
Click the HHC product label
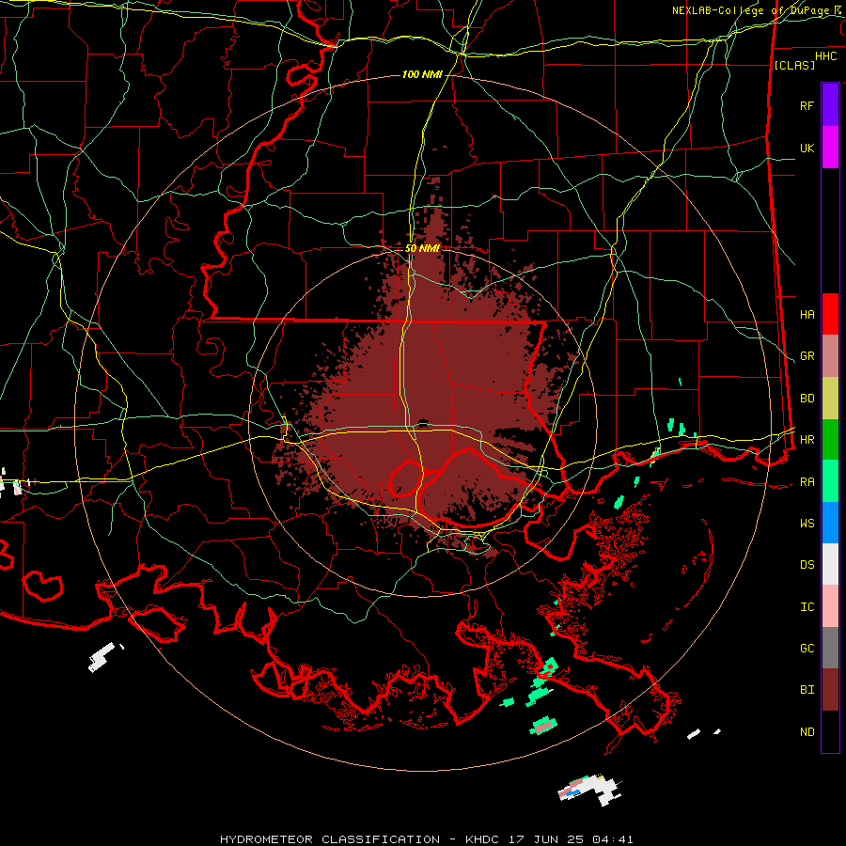826,56
